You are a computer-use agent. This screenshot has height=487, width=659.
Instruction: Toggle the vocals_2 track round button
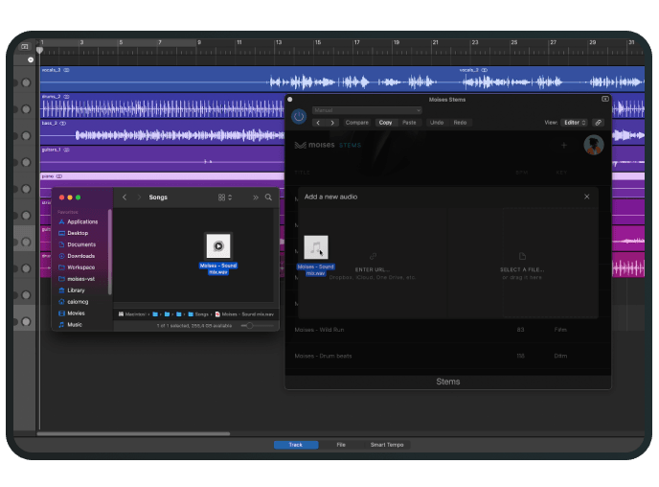[x=26, y=82]
